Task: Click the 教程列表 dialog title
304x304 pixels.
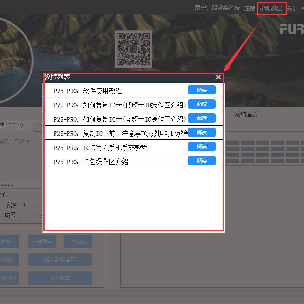Action: pos(57,77)
